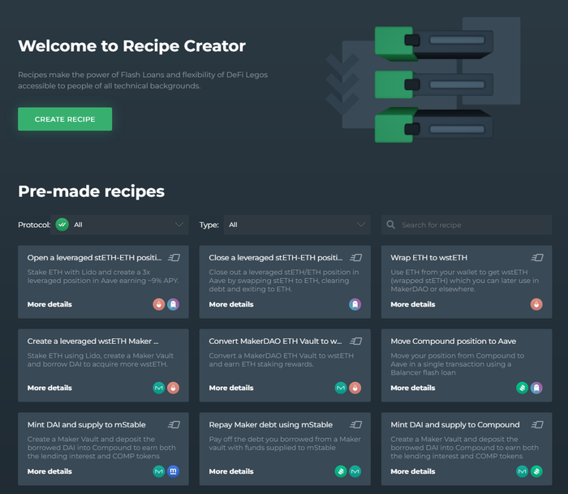Open the Protocol filter dropdown
The image size is (568, 494).
(x=119, y=225)
